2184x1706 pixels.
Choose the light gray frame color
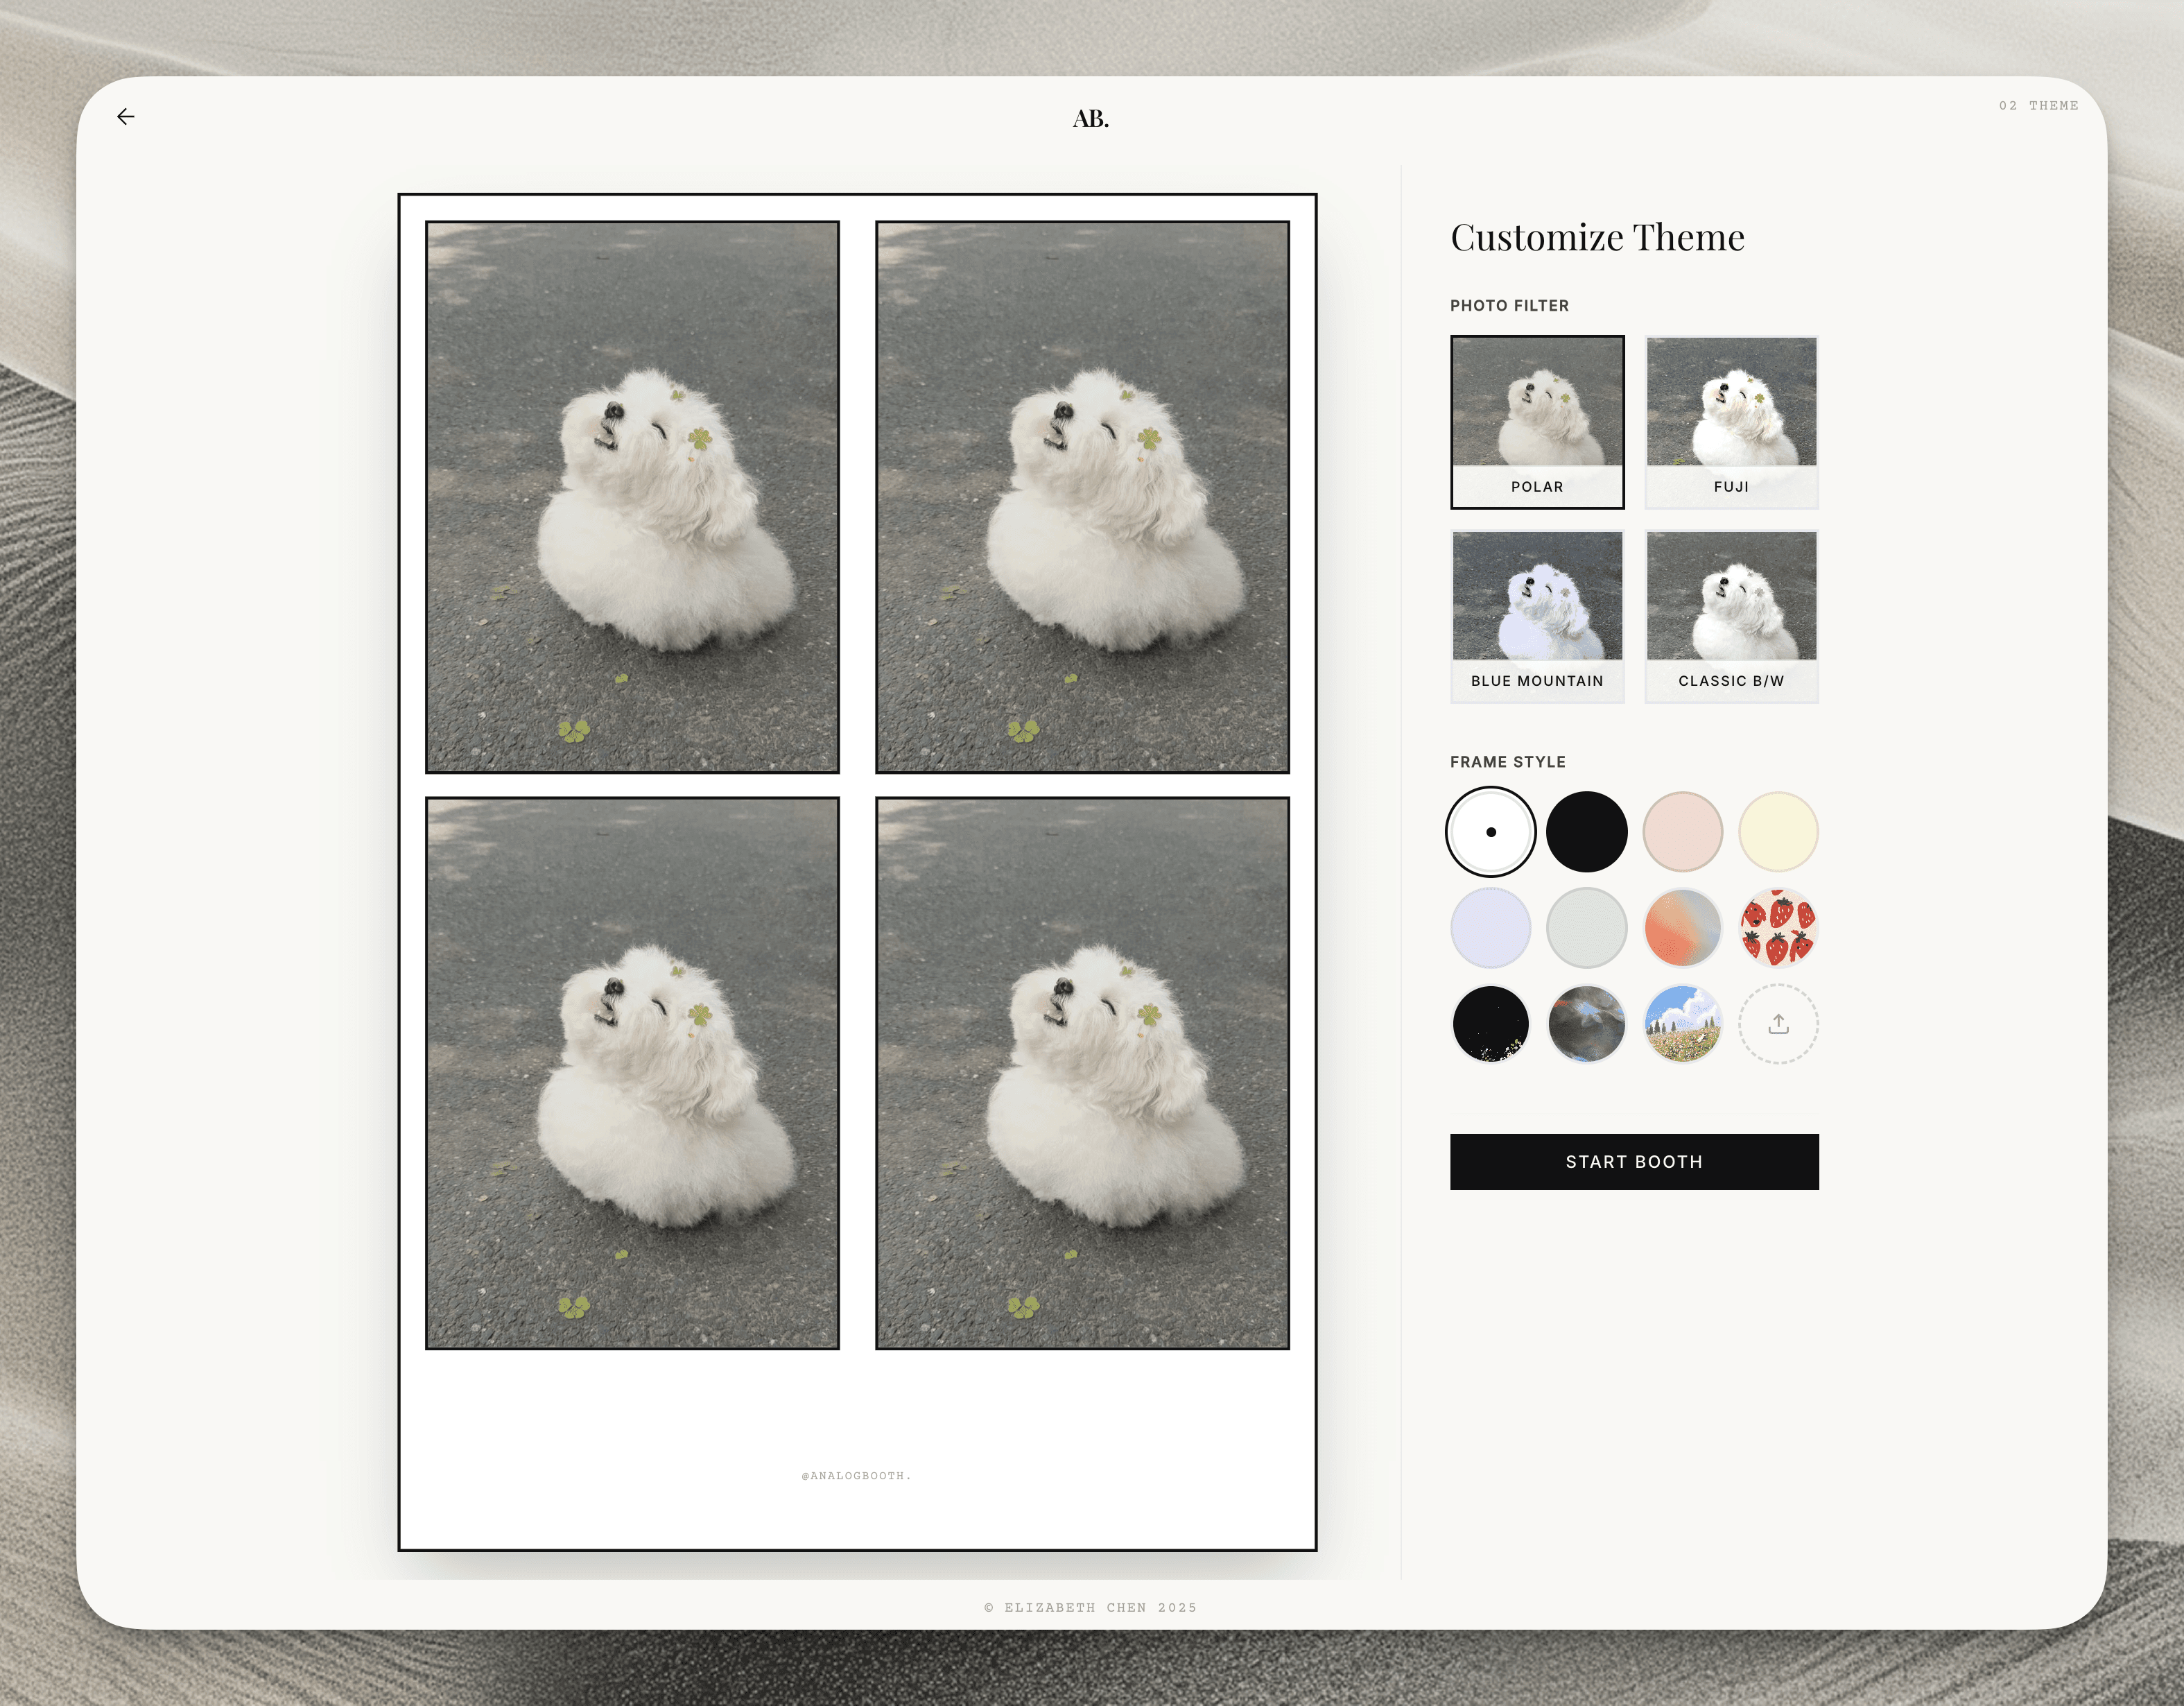(1586, 928)
